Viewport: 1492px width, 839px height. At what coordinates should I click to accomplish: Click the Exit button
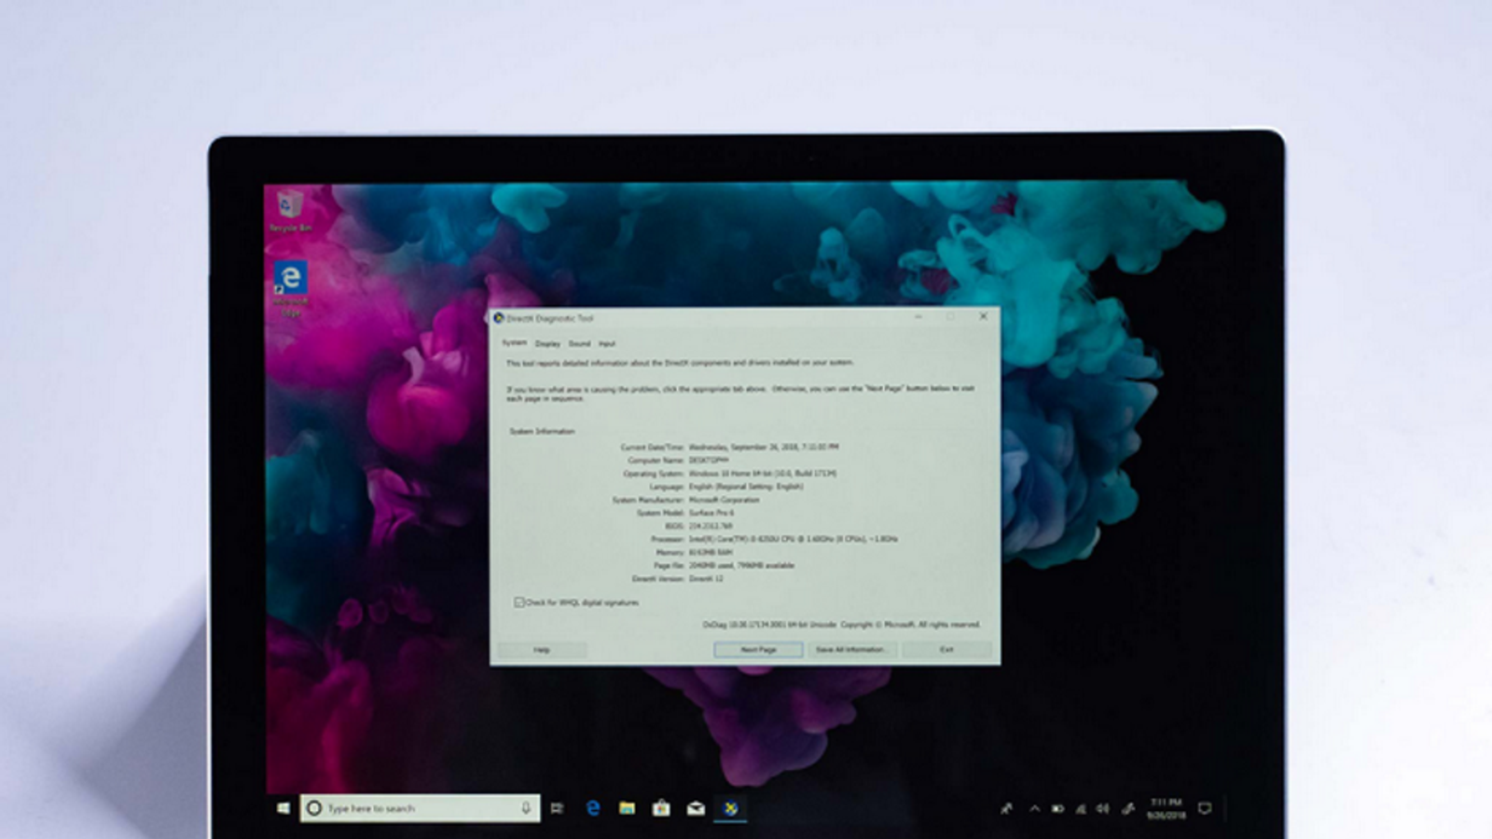(x=946, y=649)
